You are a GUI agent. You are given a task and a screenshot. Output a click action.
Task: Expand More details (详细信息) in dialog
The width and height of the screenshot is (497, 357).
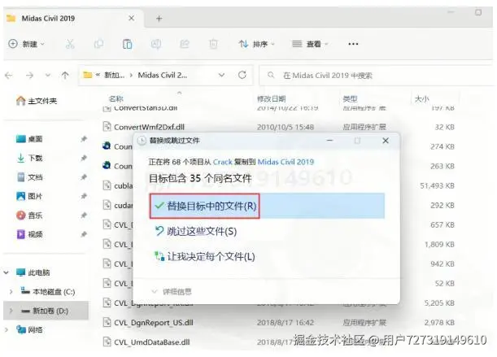(172, 291)
